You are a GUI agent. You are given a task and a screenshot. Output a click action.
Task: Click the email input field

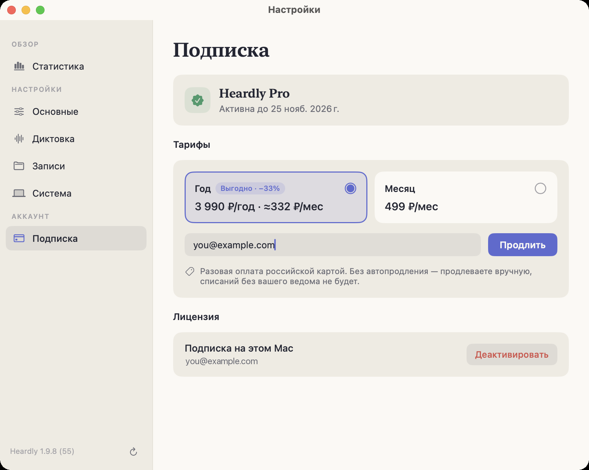point(333,245)
